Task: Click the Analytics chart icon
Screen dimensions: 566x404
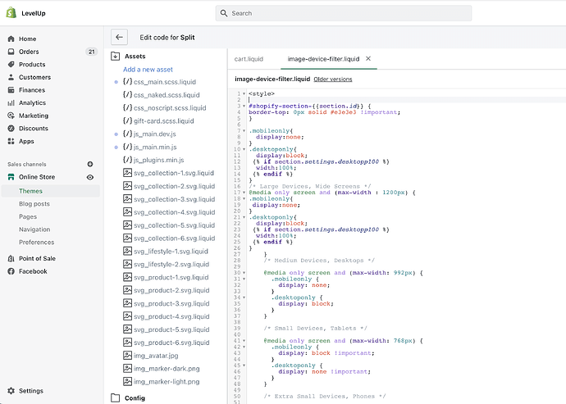Action: (x=11, y=103)
